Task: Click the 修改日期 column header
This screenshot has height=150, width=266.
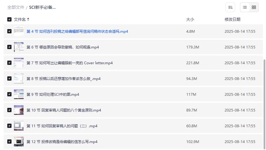Action: pos(232,19)
